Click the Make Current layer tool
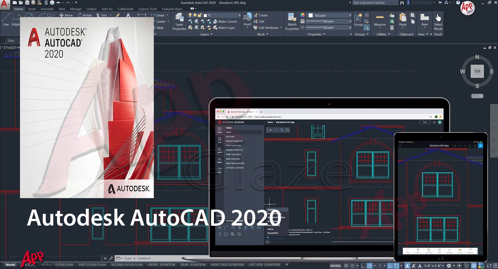498x269 pixels. tap(225, 21)
